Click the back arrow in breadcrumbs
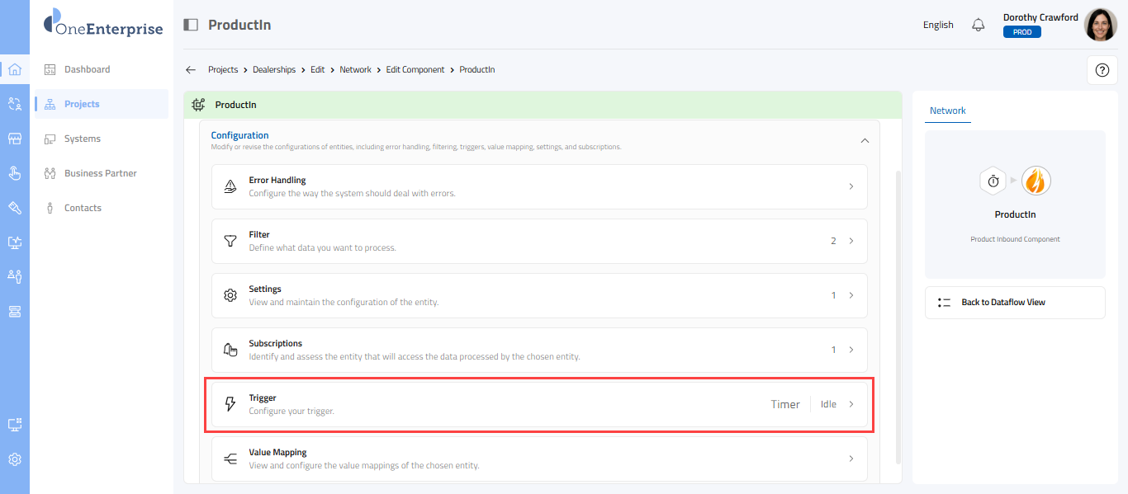Image resolution: width=1128 pixels, height=494 pixels. click(x=191, y=70)
